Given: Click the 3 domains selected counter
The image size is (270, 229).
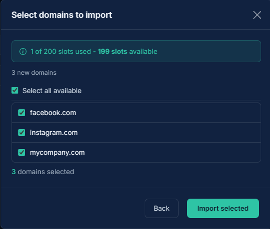Looking at the screenshot, I should click(43, 172).
